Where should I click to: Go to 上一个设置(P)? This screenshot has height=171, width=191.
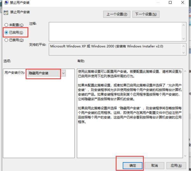pos(117,14)
